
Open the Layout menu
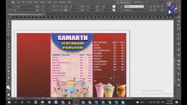point(29,2)
